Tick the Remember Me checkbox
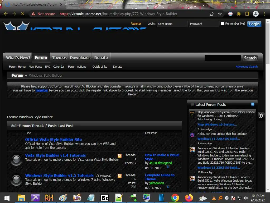The height and width of the screenshot is (203, 270). pyautogui.click(x=223, y=24)
